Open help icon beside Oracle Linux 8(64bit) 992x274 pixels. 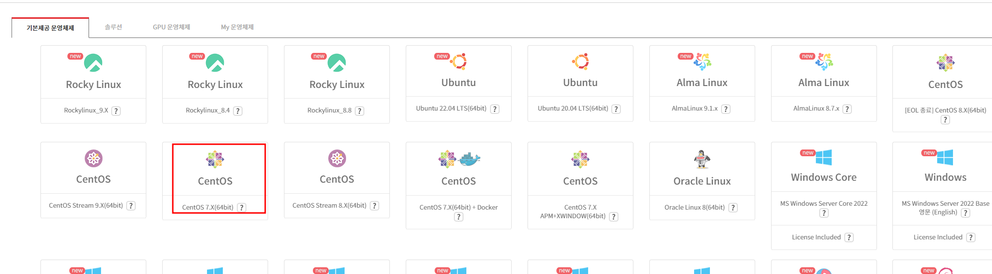733,208
